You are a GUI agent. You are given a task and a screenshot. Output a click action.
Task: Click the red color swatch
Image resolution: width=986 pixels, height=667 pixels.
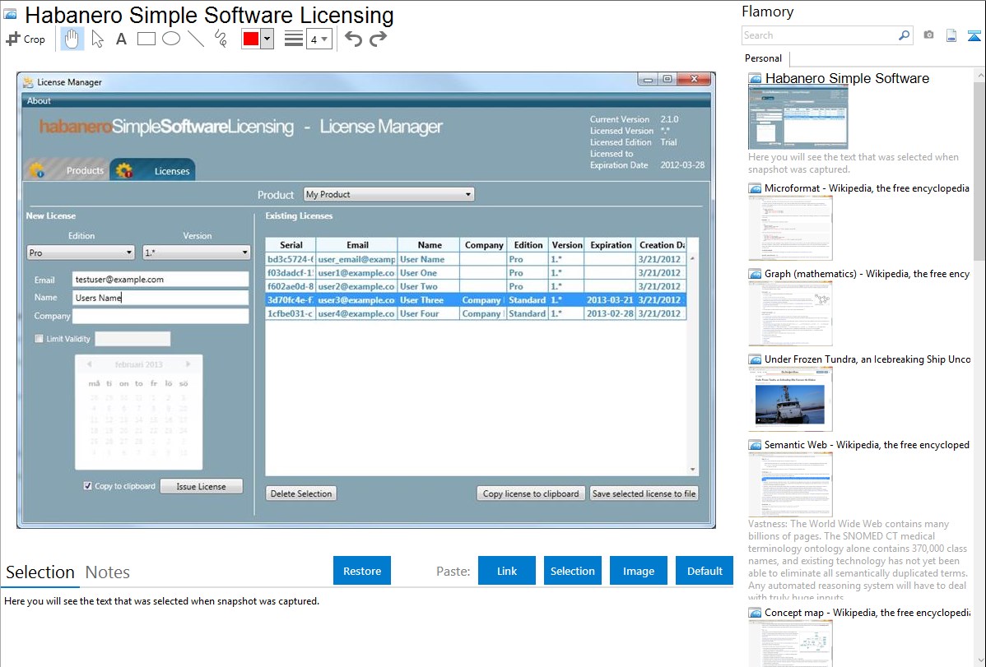click(251, 39)
